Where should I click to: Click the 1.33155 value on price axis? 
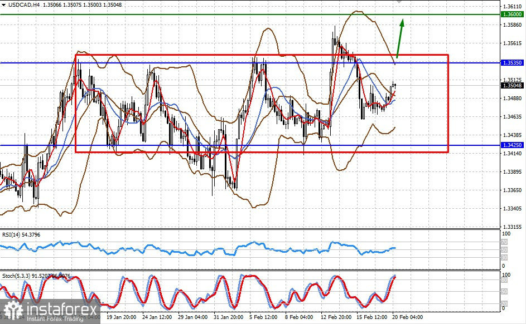513,227
